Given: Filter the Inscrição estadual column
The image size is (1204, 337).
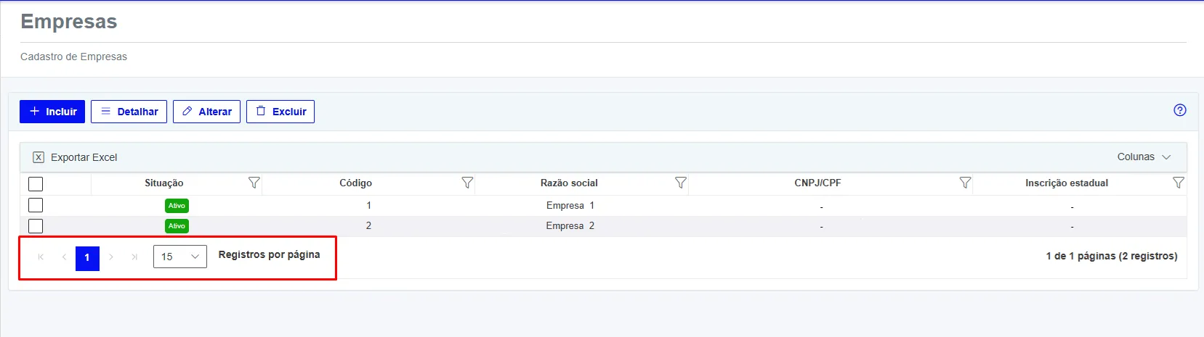Looking at the screenshot, I should (x=1179, y=183).
